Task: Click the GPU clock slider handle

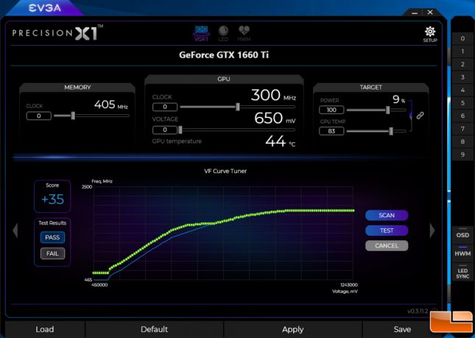Action: point(238,107)
